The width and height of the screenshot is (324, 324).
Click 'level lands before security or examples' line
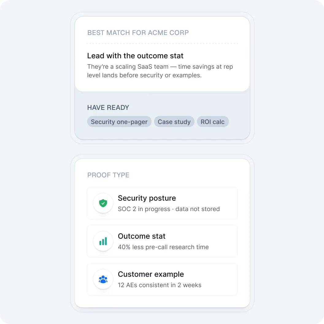tap(144, 75)
